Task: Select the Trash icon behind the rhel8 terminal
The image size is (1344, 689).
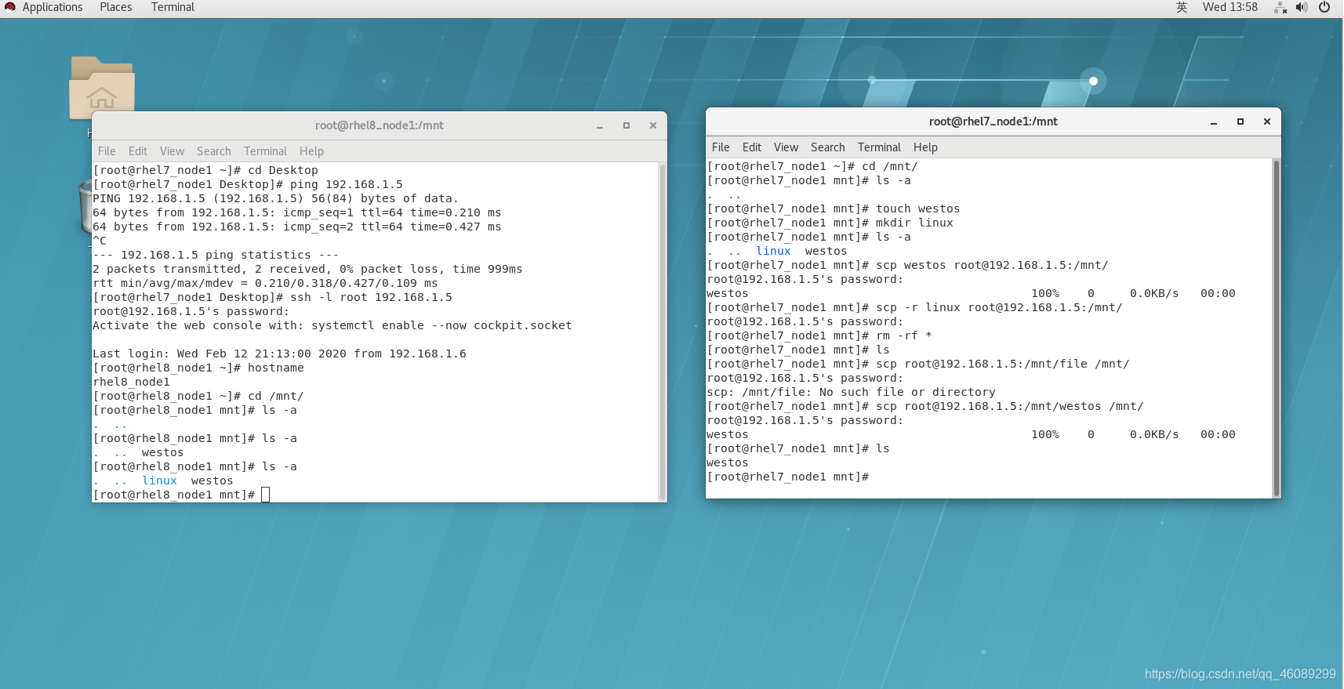Action: coord(85,207)
